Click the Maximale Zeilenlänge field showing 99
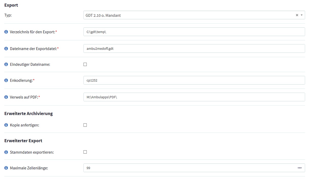The height and width of the screenshot is (179, 310). [x=194, y=168]
